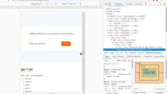Click the support footer link

tap(27, 85)
